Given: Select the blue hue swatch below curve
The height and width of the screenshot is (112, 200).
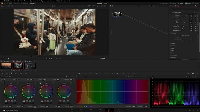Looking at the screenshot, I should point(89,106).
